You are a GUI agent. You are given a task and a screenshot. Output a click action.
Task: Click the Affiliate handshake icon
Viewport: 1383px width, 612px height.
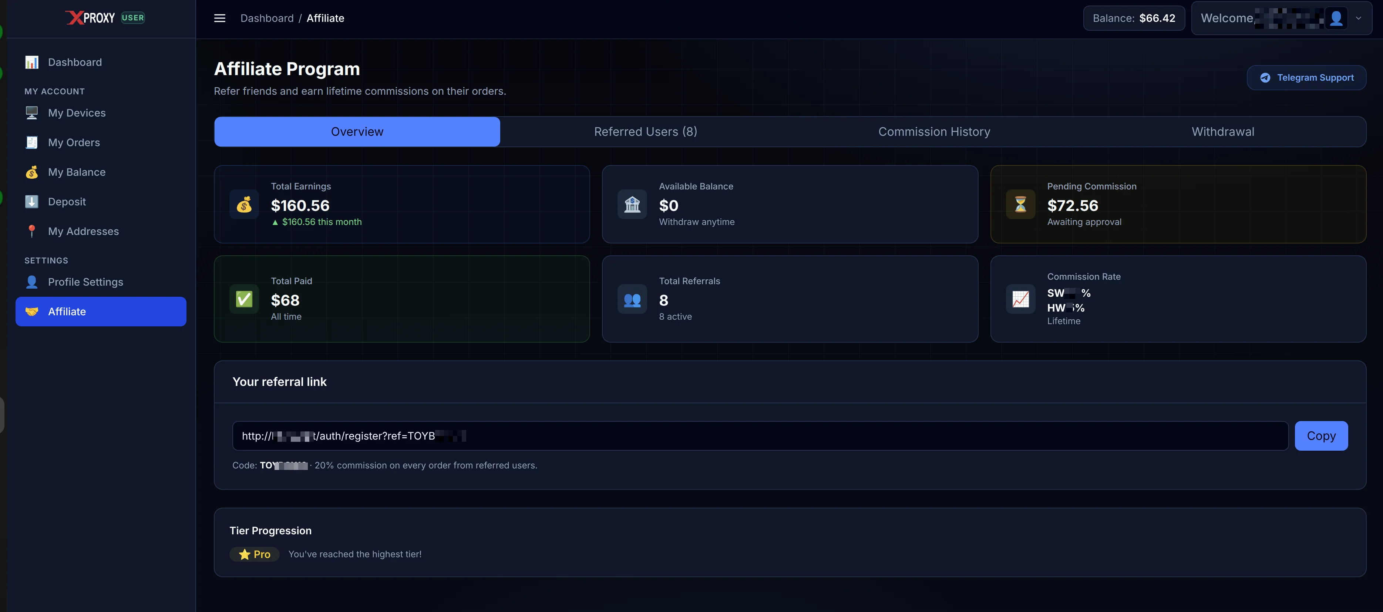[x=32, y=312]
